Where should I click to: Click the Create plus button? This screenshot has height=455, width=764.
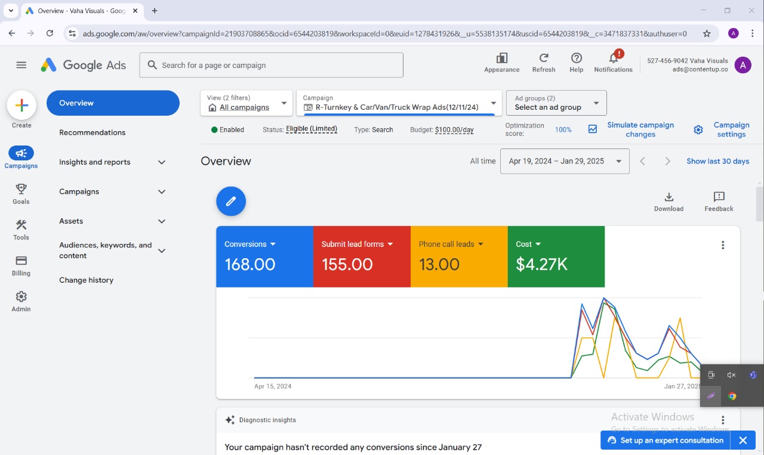[x=21, y=106]
